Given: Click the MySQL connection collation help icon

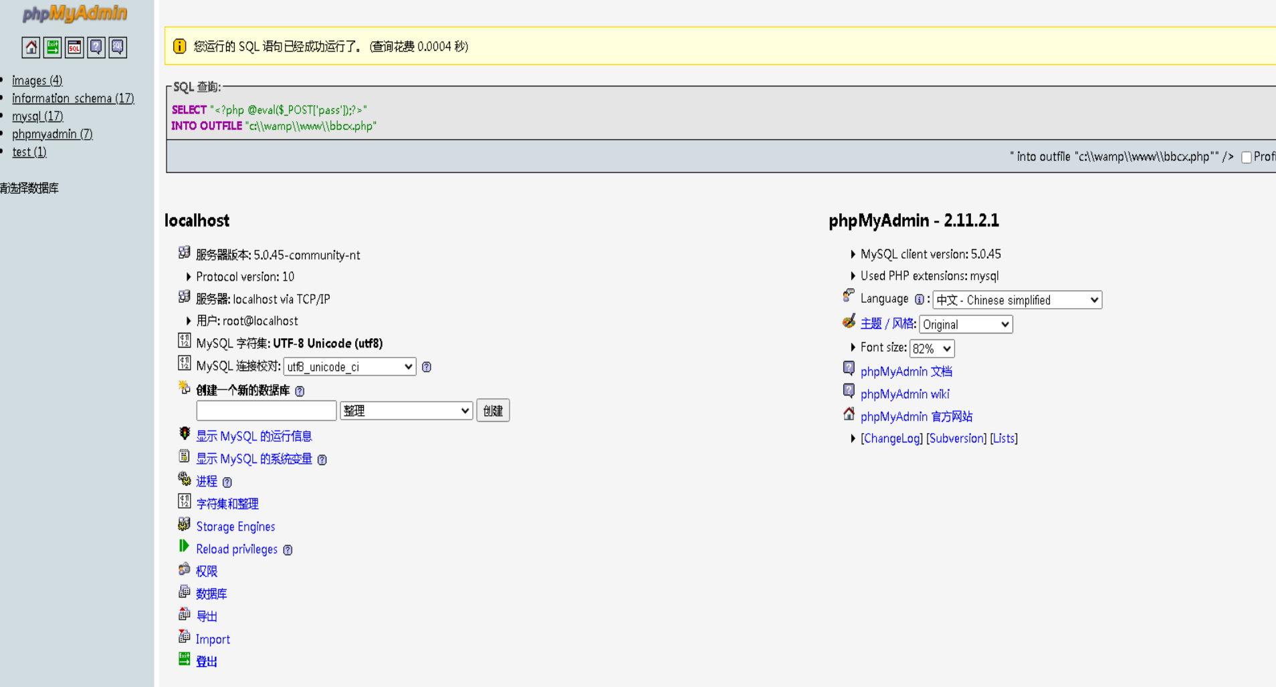Looking at the screenshot, I should pos(427,367).
